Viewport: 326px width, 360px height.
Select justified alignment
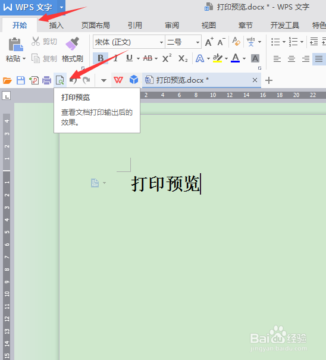pos(319,59)
